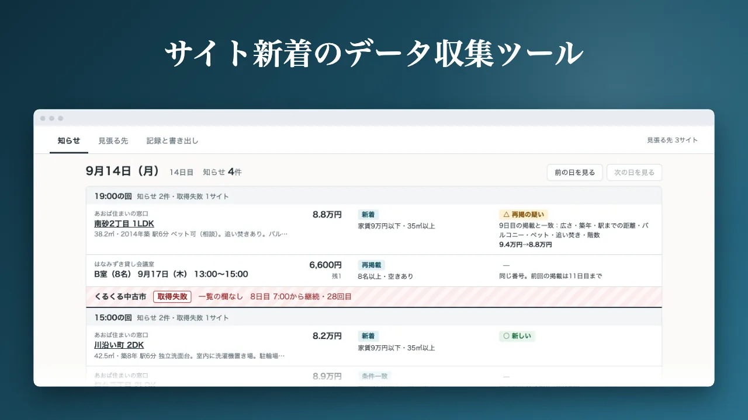This screenshot has width=748, height=420.
Task: Click the 新着 badge in 川沿い町 row
Action: point(368,336)
